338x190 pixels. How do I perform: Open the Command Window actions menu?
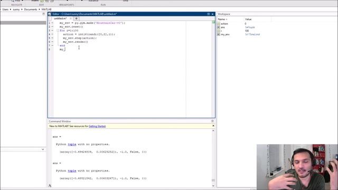[x=212, y=121]
